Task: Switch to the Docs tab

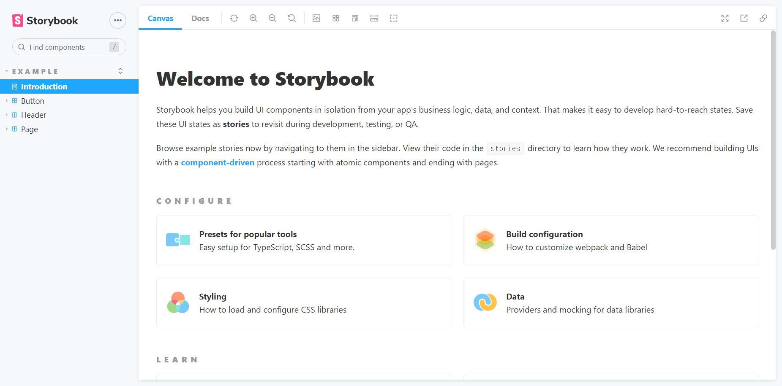Action: 200,18
